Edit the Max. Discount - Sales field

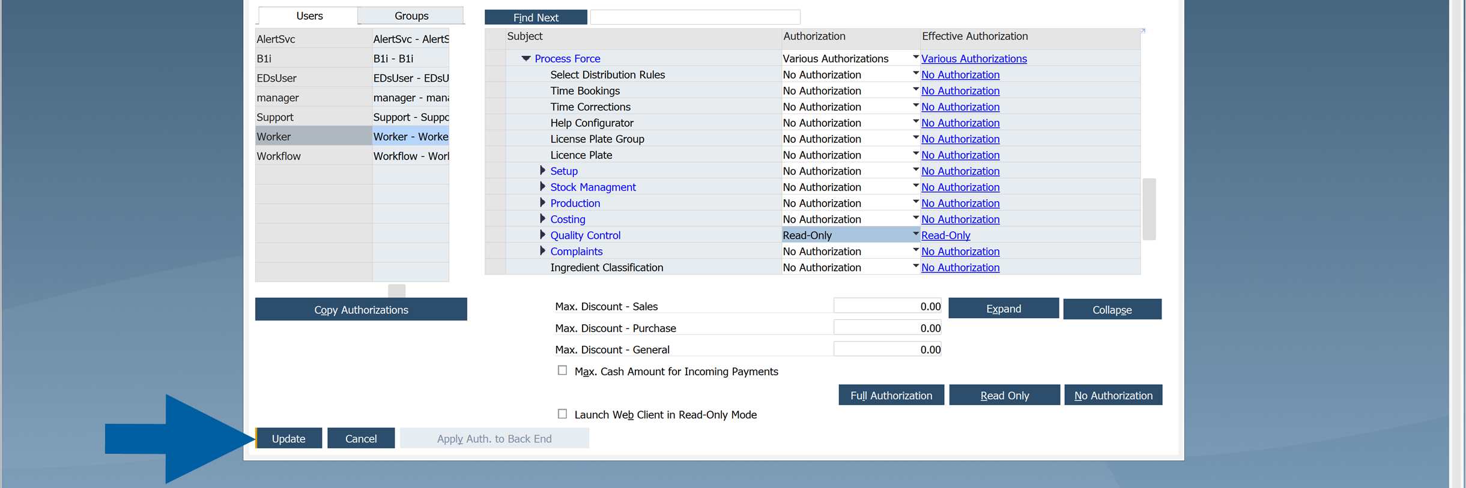[887, 306]
